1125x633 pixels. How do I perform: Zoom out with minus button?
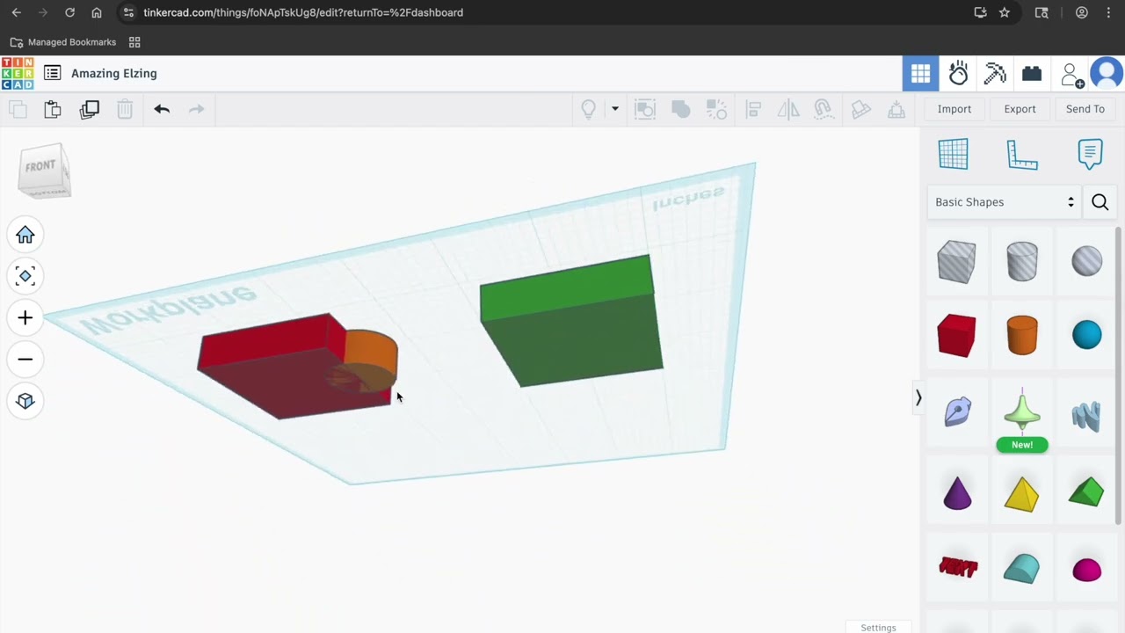point(25,359)
